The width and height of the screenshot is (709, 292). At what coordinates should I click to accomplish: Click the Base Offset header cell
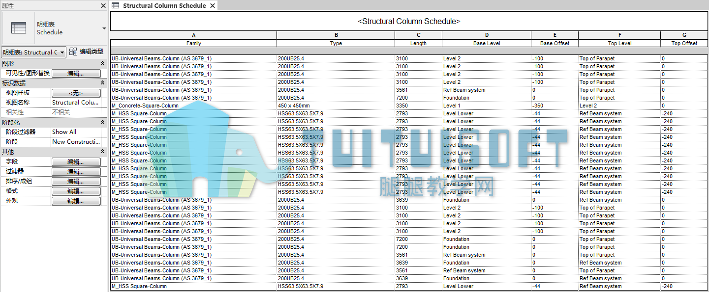point(555,43)
